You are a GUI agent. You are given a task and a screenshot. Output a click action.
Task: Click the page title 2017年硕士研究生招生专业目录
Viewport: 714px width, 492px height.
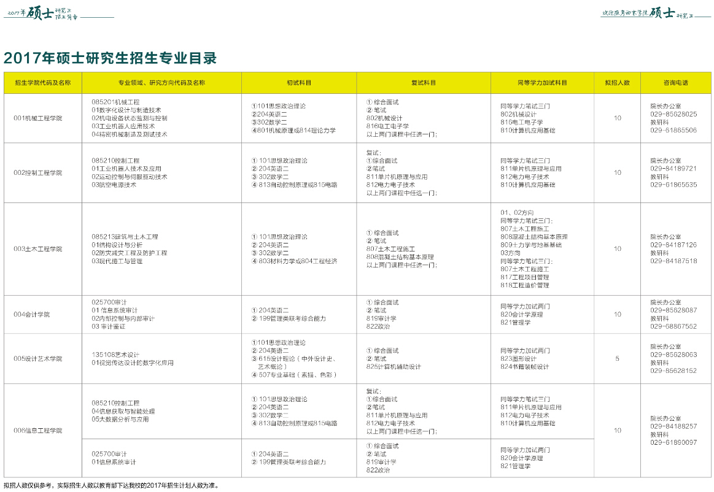tap(110, 58)
